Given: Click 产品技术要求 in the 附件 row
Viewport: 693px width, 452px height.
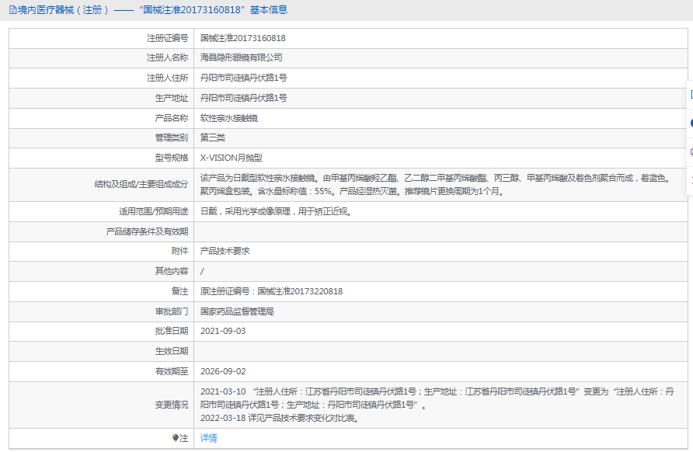Looking at the screenshot, I should (225, 251).
